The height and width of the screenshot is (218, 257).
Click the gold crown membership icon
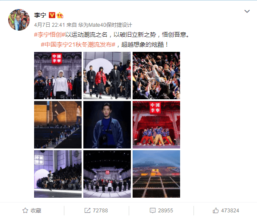60,15
